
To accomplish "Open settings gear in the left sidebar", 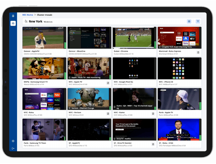I will click(x=13, y=141).
